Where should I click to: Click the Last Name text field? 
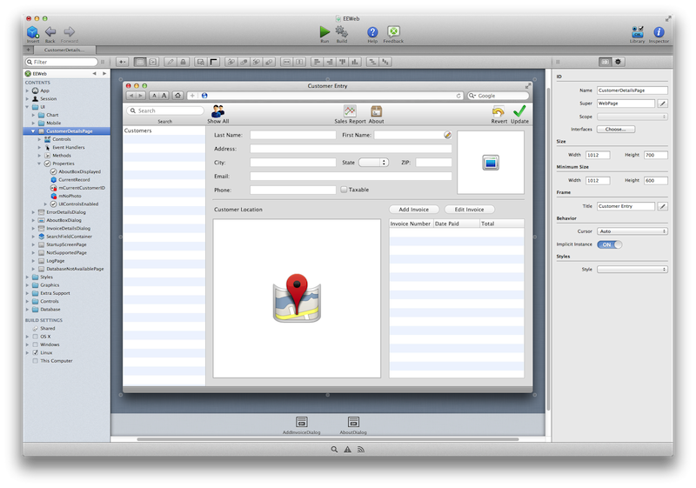(292, 135)
